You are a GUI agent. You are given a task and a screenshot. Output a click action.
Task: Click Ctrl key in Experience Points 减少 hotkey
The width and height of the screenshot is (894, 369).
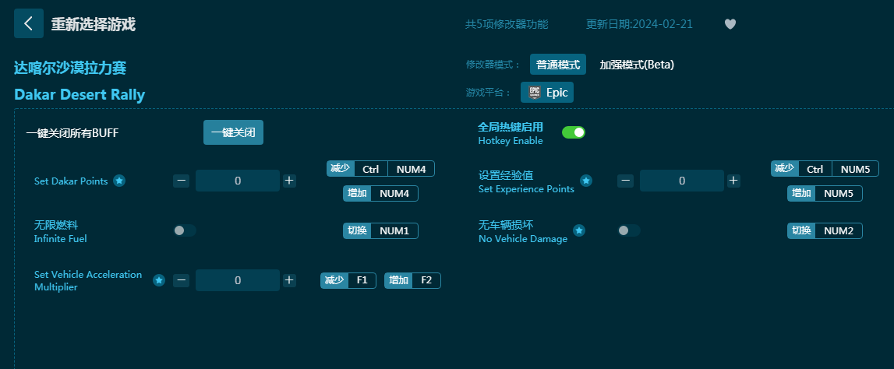pos(814,169)
